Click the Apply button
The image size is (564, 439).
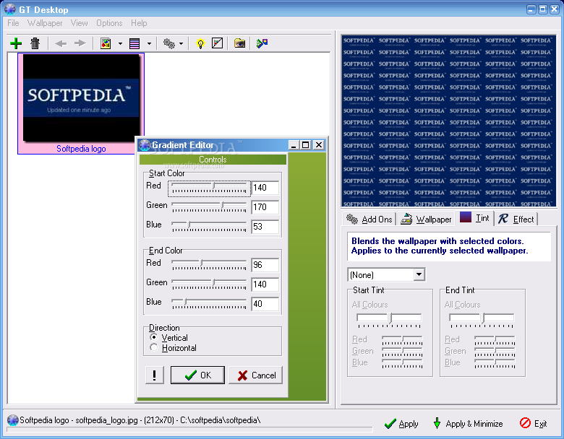[x=401, y=424]
